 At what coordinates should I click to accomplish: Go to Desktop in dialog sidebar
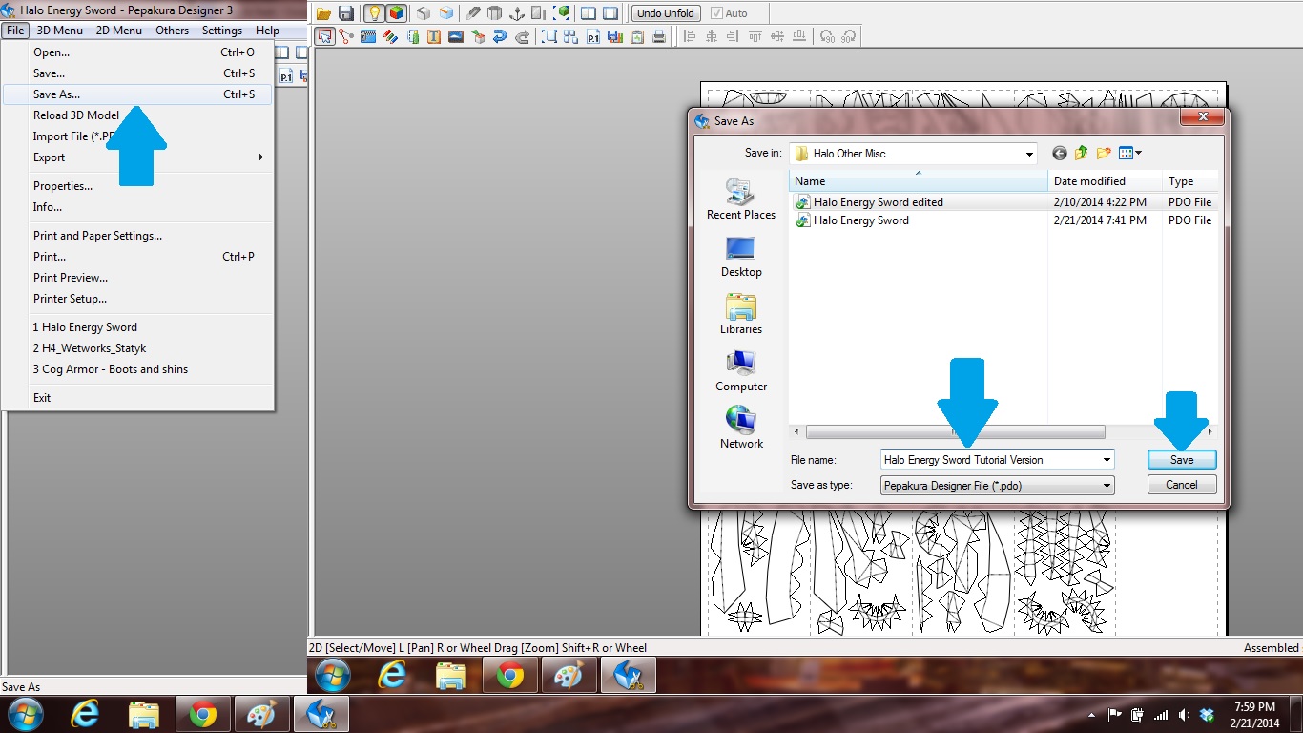pyautogui.click(x=740, y=257)
